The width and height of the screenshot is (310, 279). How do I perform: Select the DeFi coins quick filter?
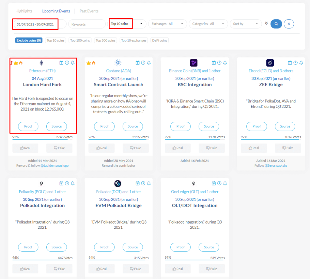coord(160,40)
